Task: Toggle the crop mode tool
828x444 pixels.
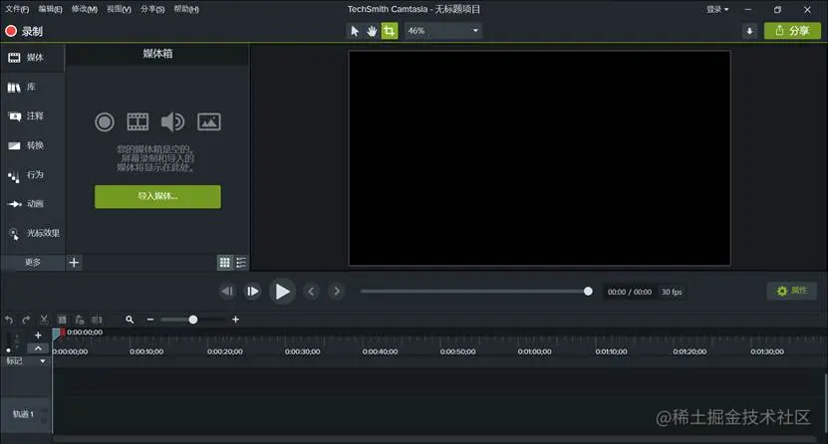Action: pos(390,31)
